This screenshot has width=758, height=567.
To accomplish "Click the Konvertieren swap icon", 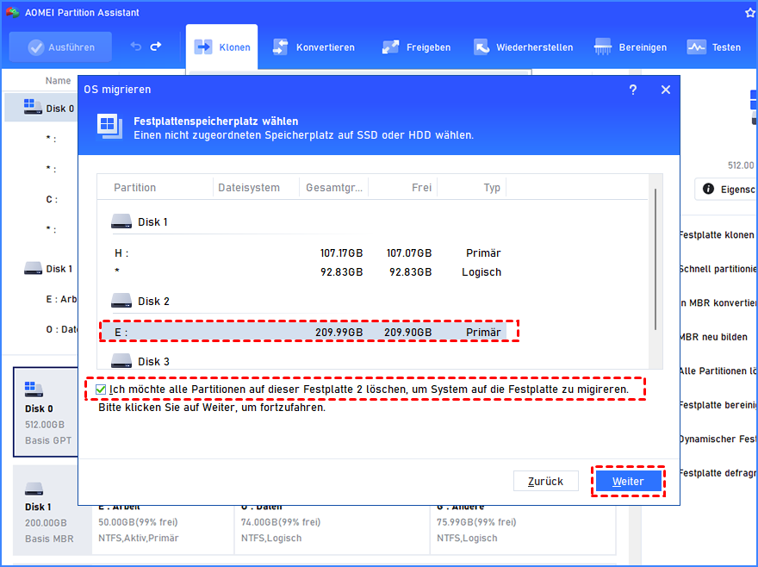I will coord(281,47).
